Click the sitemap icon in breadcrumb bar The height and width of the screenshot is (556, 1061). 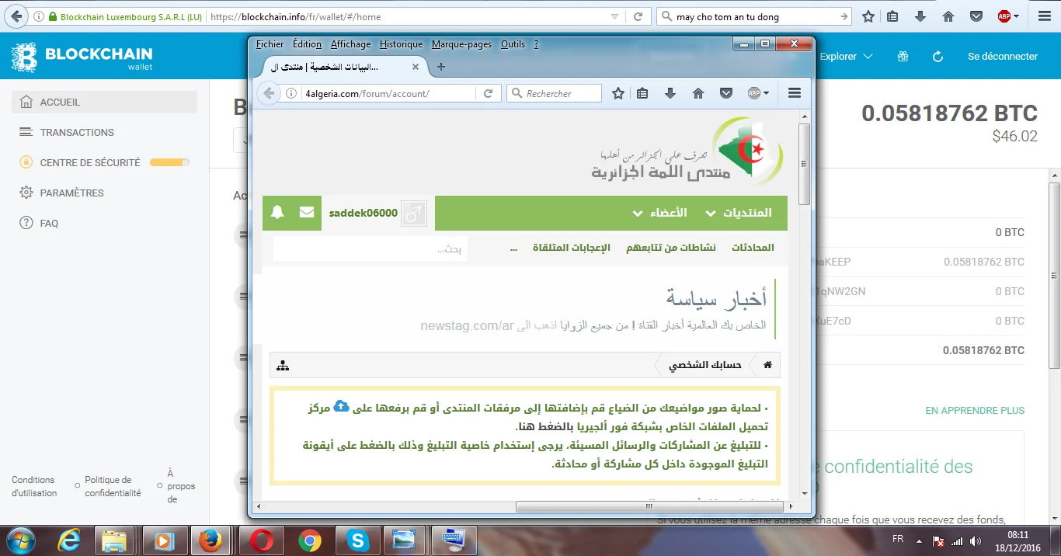point(283,365)
